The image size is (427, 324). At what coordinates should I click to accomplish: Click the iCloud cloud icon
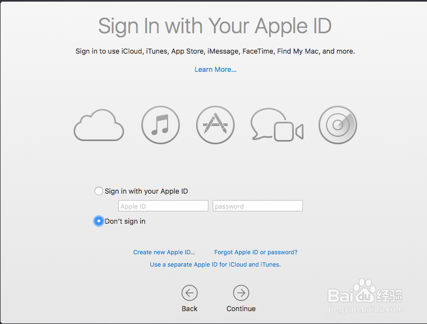(x=99, y=125)
